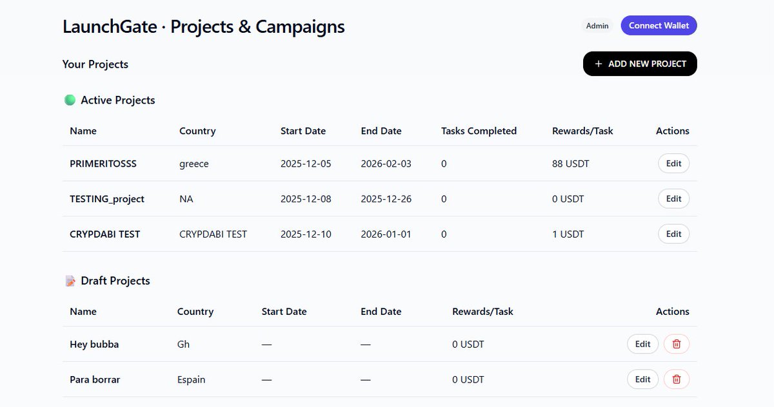Click the green Active Projects status icon
Screen dimensions: 774x407
pos(70,100)
